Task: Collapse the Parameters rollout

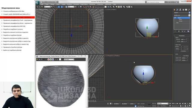Action: (x=181, y=36)
